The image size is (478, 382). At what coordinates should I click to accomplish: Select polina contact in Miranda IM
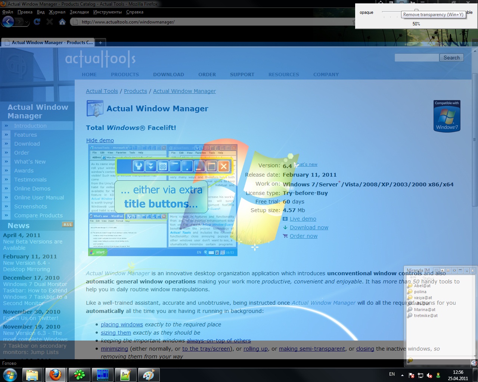point(420,292)
